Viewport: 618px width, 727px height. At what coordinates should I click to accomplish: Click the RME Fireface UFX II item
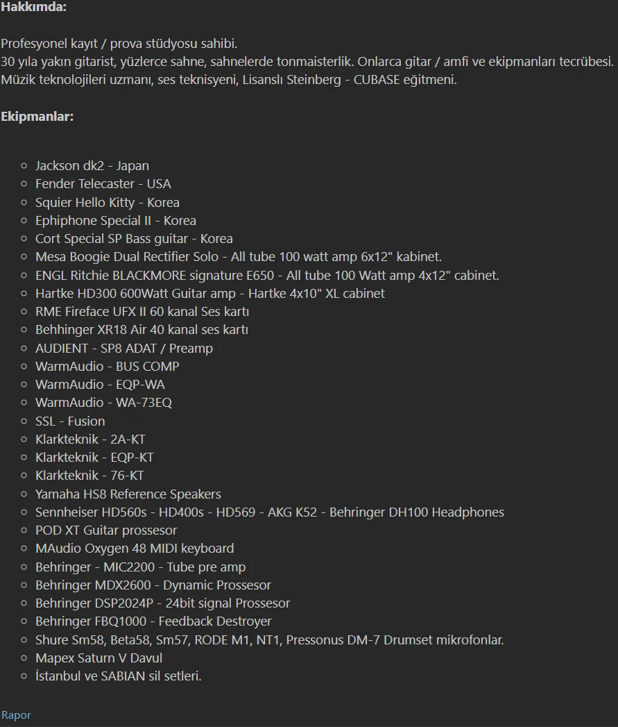click(x=142, y=312)
